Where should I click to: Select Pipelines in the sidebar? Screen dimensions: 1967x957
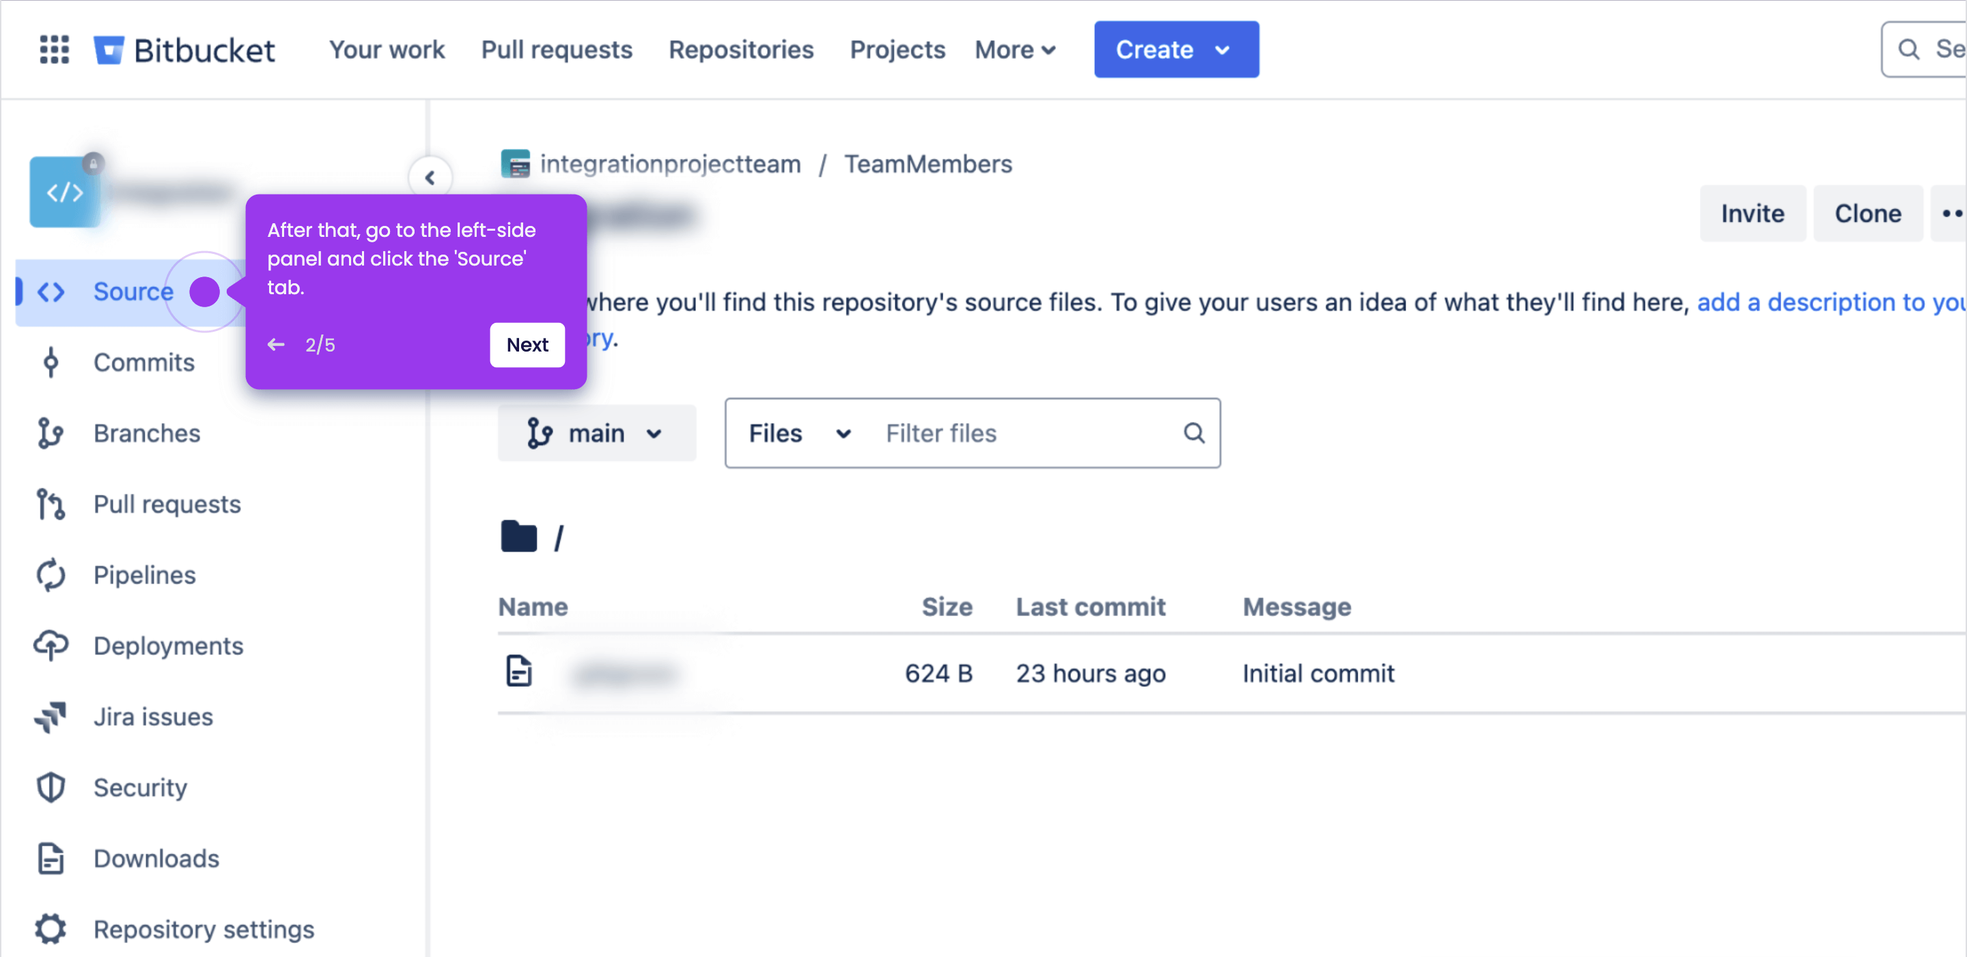[144, 575]
